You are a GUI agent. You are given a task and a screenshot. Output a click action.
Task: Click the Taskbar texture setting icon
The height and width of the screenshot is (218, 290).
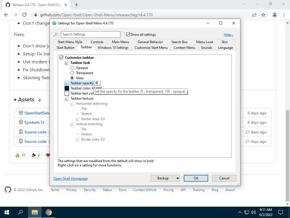click(x=67, y=98)
